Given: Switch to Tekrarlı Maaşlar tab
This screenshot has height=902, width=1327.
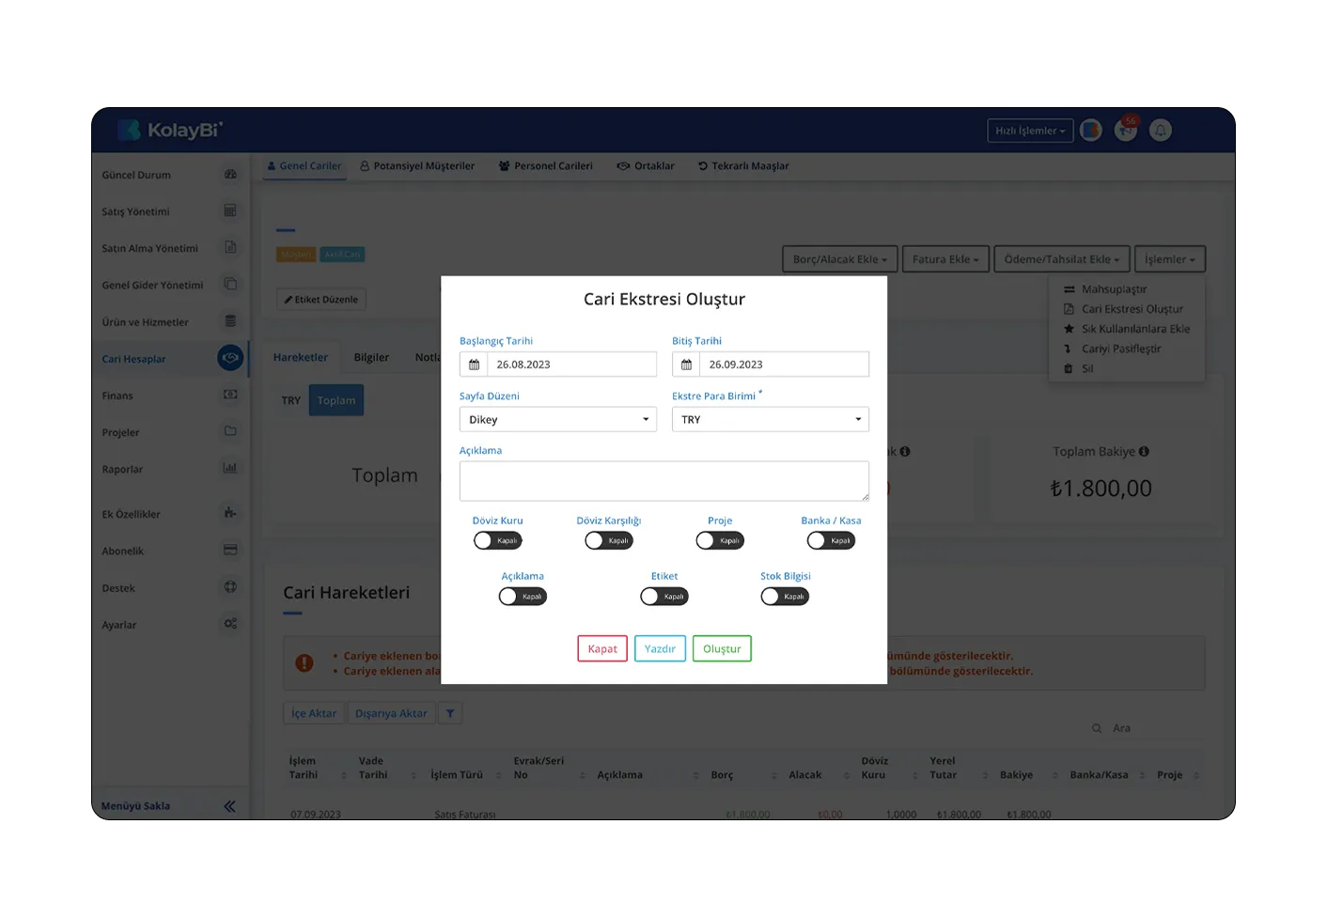Looking at the screenshot, I should tap(743, 166).
